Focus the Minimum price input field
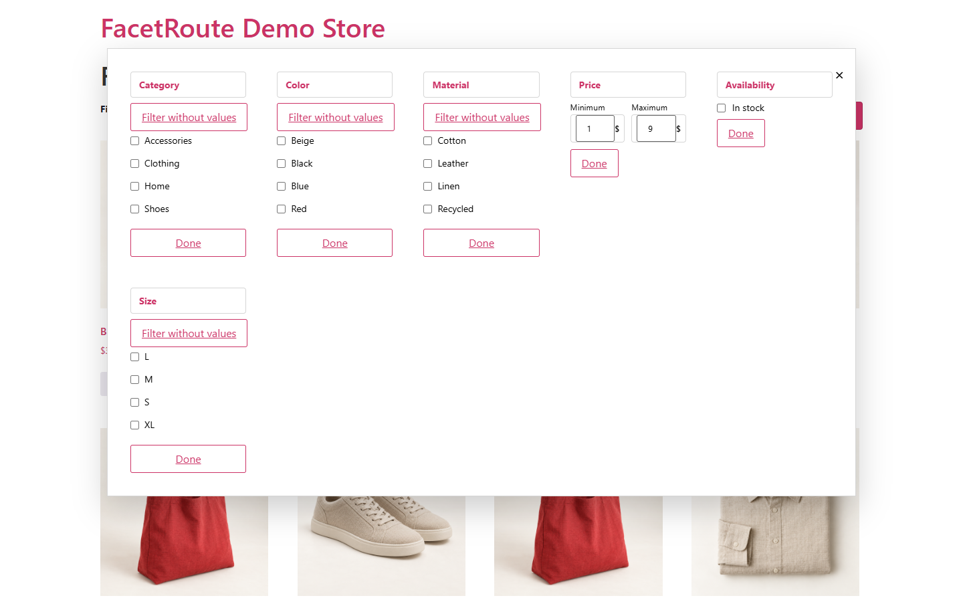 coord(595,128)
